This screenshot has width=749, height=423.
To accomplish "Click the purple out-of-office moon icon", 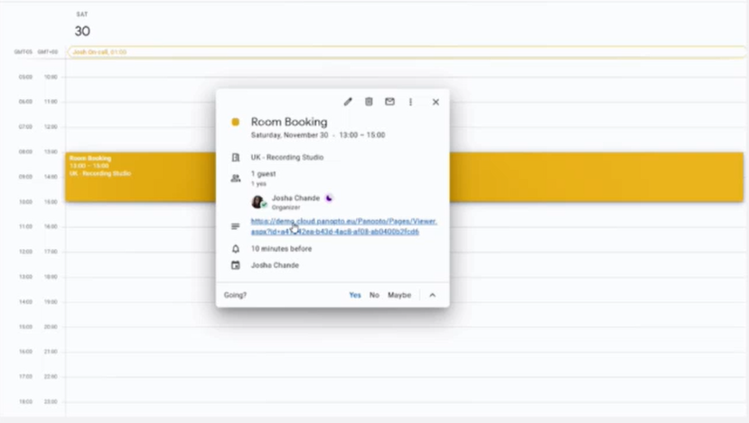I will [329, 198].
